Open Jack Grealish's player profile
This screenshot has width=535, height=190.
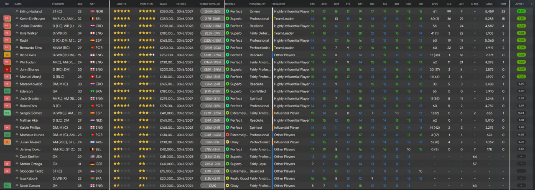pos(31,99)
